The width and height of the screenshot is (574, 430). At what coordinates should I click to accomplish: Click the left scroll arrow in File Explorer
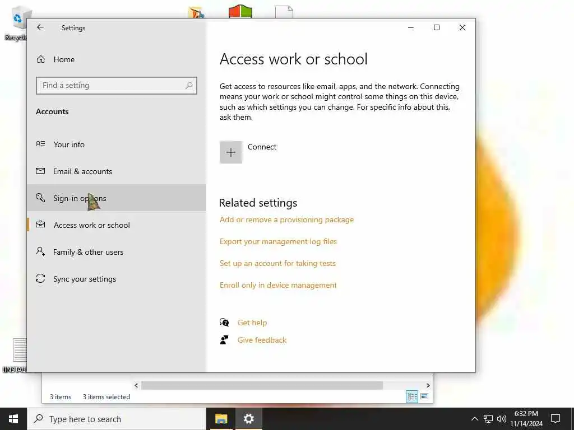tap(136, 385)
